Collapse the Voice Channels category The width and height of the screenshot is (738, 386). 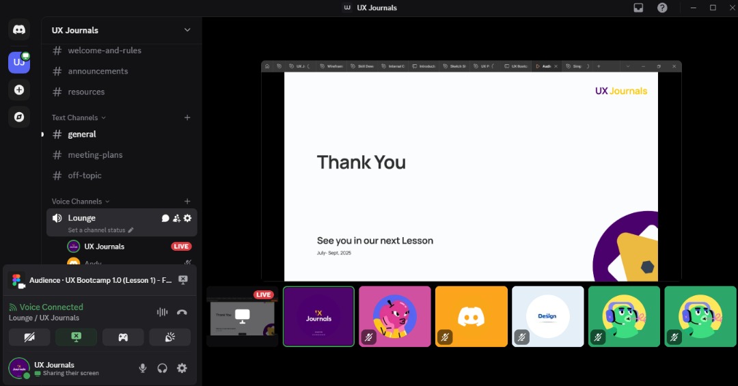[81, 202]
